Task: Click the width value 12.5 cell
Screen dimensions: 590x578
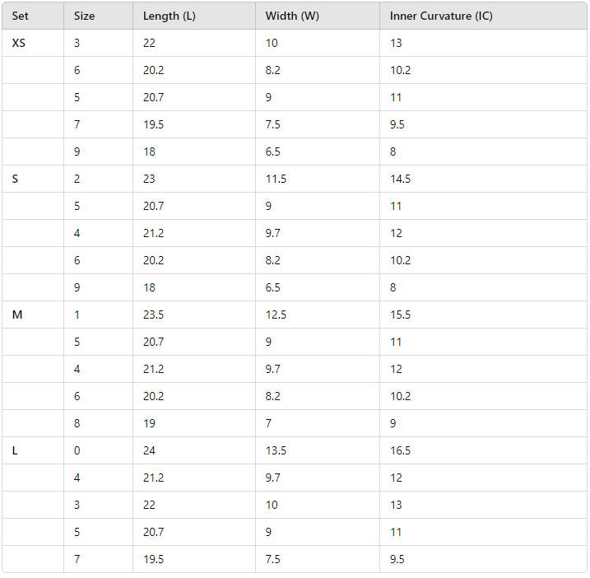Action: click(x=276, y=315)
